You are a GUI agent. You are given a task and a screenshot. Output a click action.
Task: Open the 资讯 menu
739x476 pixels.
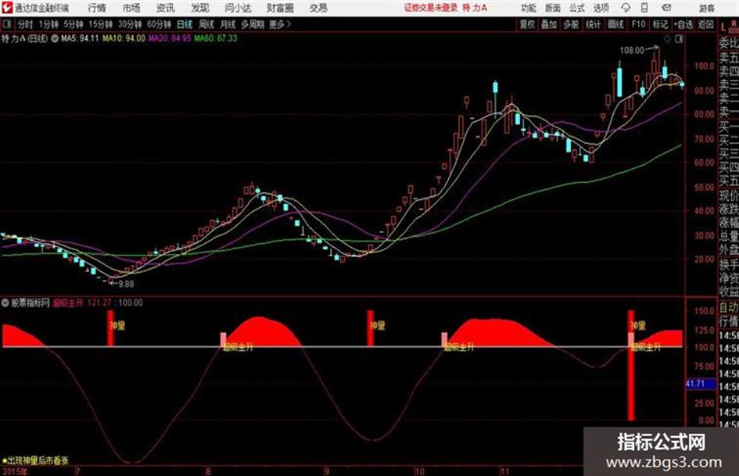166,8
